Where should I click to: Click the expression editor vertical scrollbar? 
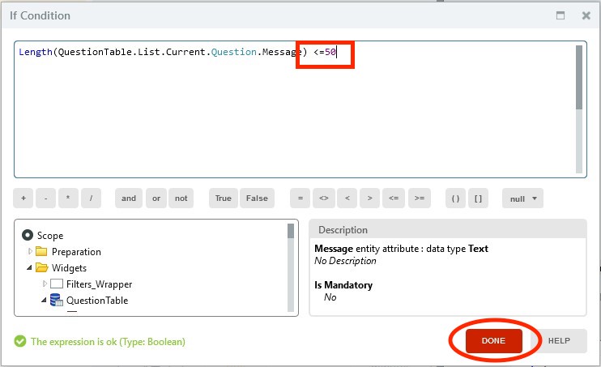tap(579, 109)
